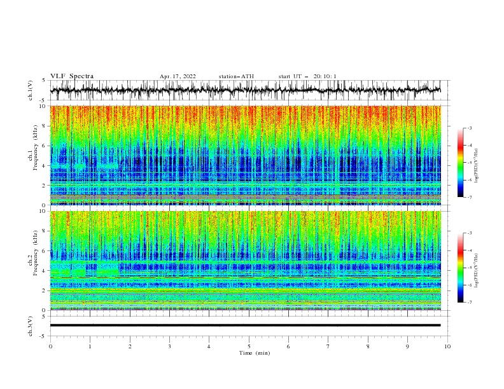The image size is (504, 389).
Task: Click the 8 kHz tick on ch.2 axis
Action: tap(44, 231)
